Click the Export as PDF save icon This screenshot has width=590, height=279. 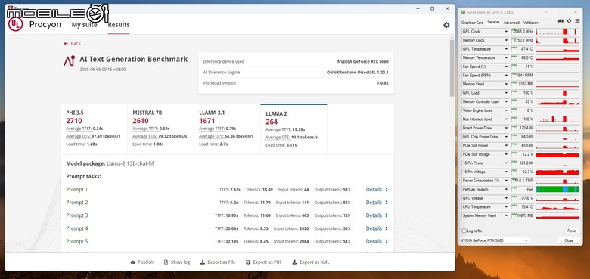(248, 262)
